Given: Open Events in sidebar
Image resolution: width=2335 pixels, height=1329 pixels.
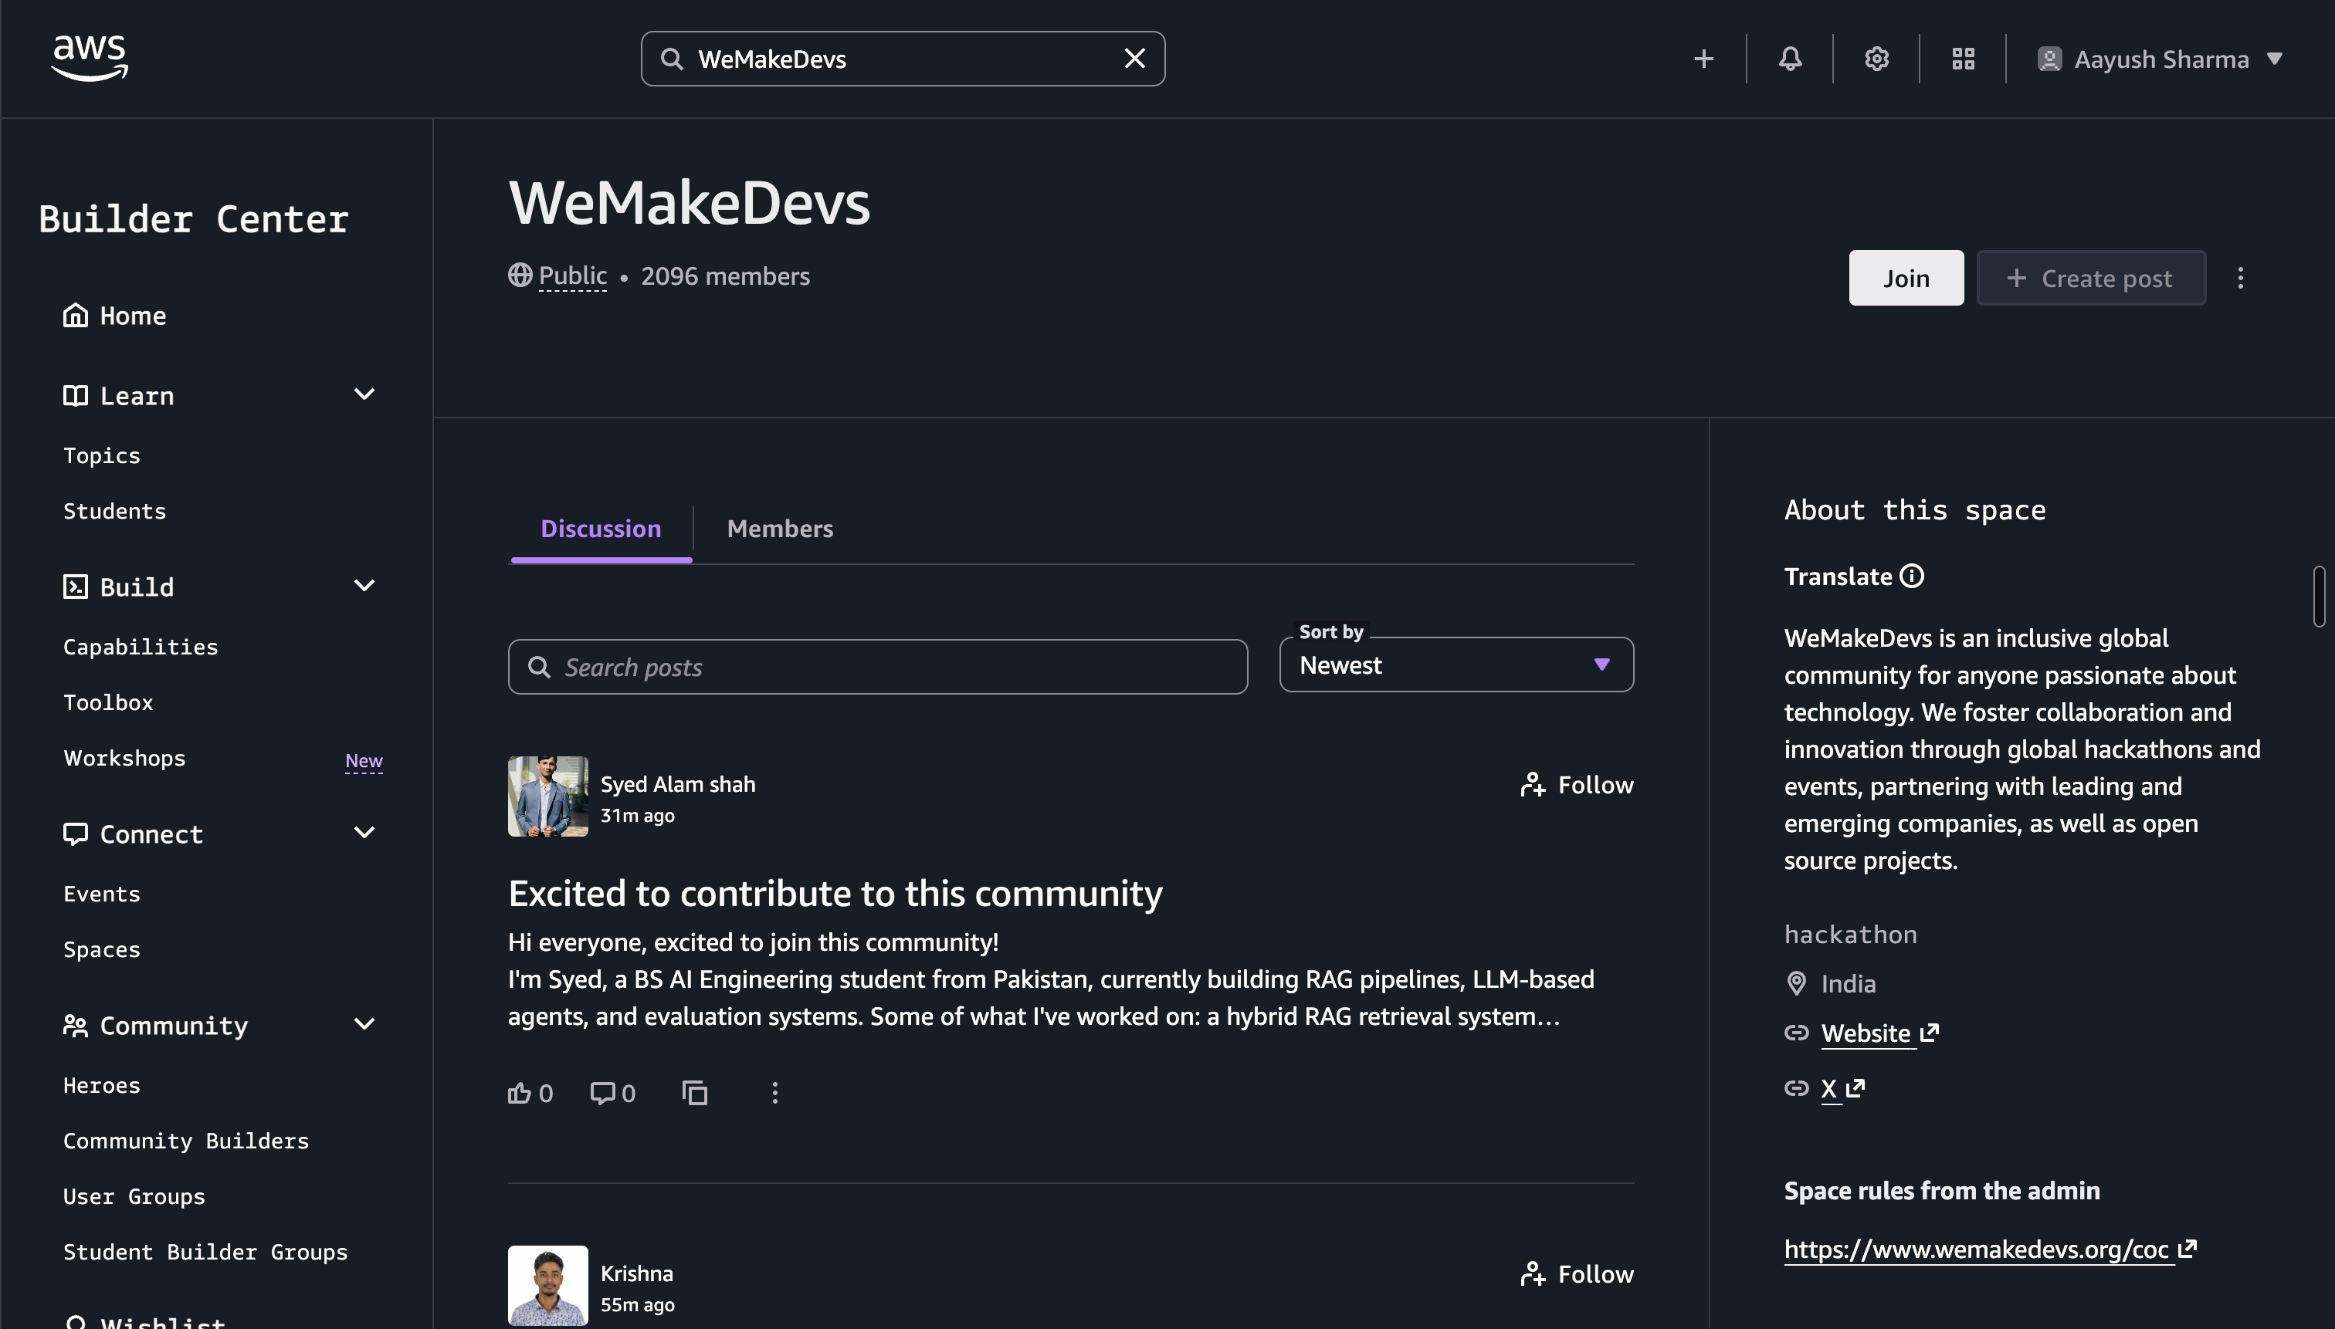Looking at the screenshot, I should click(101, 894).
